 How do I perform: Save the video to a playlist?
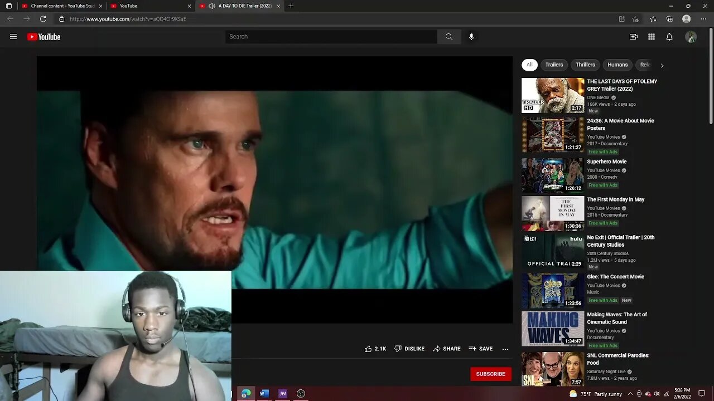pyautogui.click(x=480, y=349)
